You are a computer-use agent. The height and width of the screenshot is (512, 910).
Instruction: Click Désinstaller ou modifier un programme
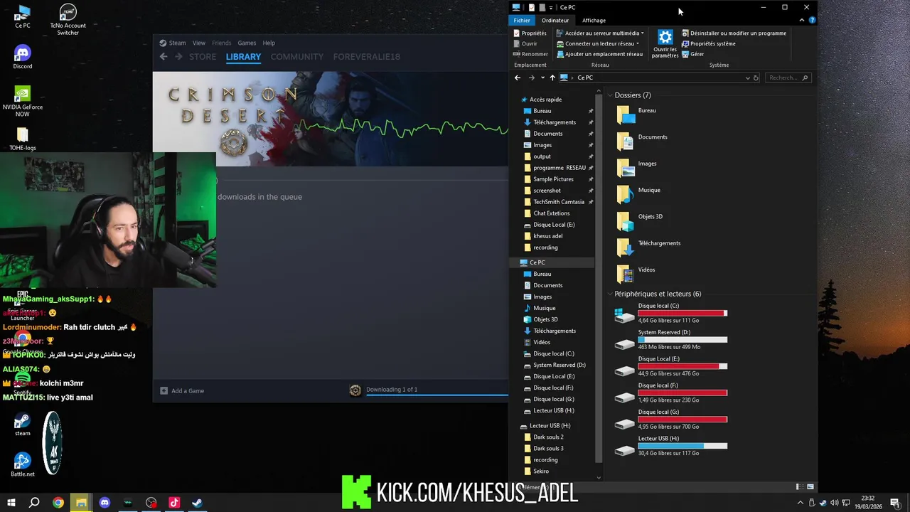click(x=734, y=33)
